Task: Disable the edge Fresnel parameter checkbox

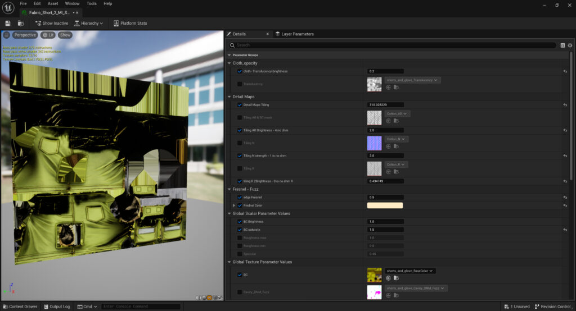Action: 240,197
